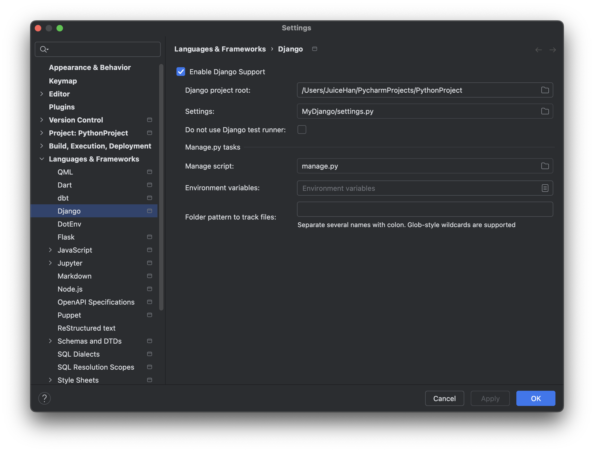Select Flask in the settings tree
This screenshot has height=452, width=594.
point(66,237)
